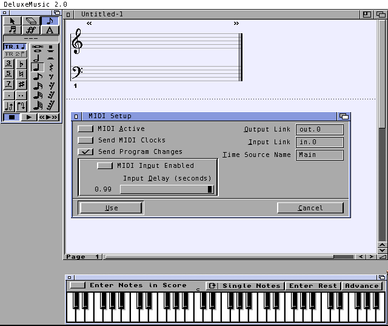388x326 pixels.
Task: Select the beamed notes tool
Action: pos(12,30)
